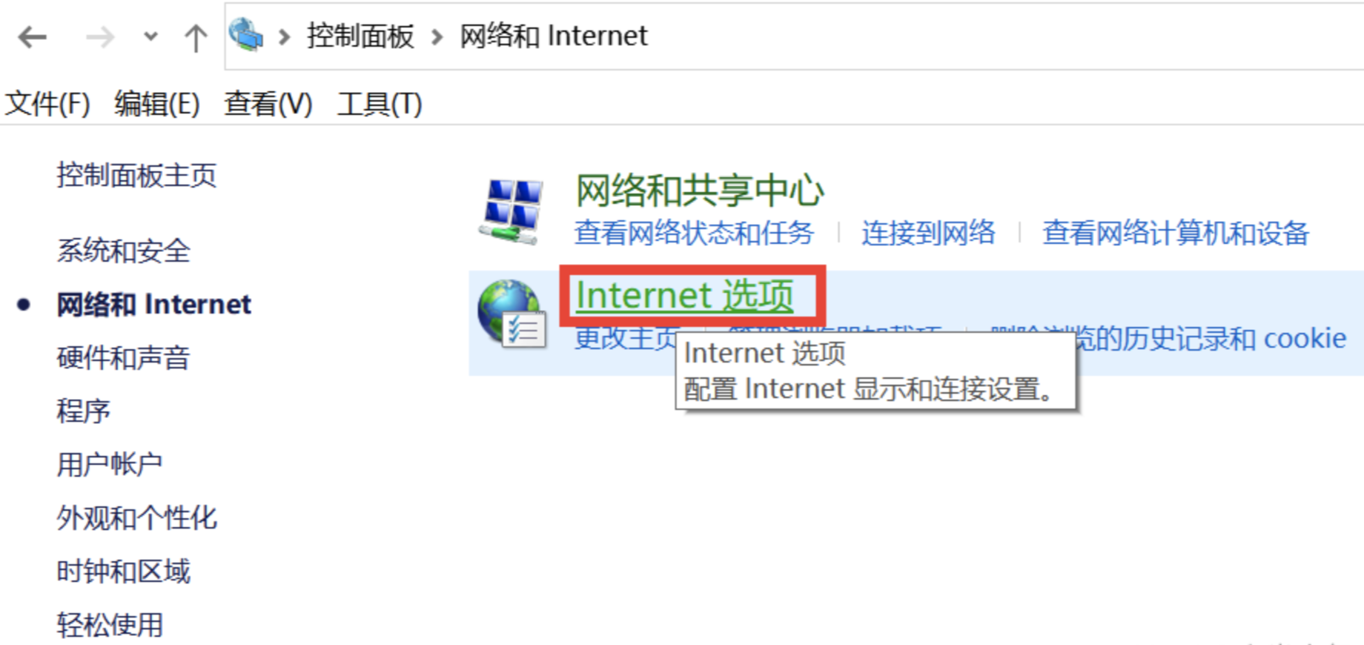Select 硬件和声音 category in sidebar

click(x=123, y=358)
